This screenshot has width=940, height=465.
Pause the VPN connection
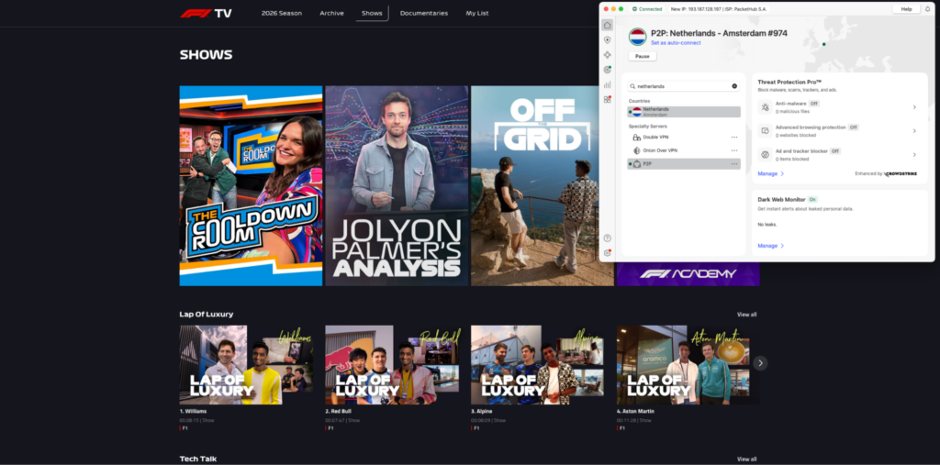click(x=642, y=56)
